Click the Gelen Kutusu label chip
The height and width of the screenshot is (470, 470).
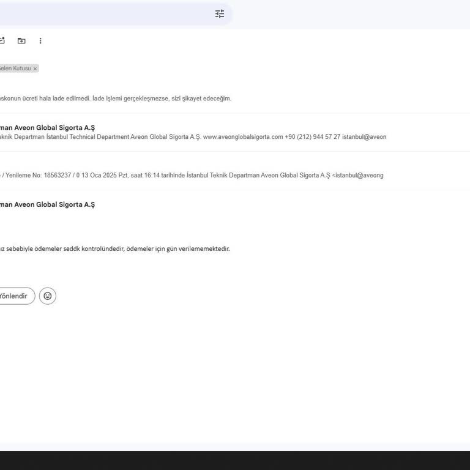click(15, 69)
